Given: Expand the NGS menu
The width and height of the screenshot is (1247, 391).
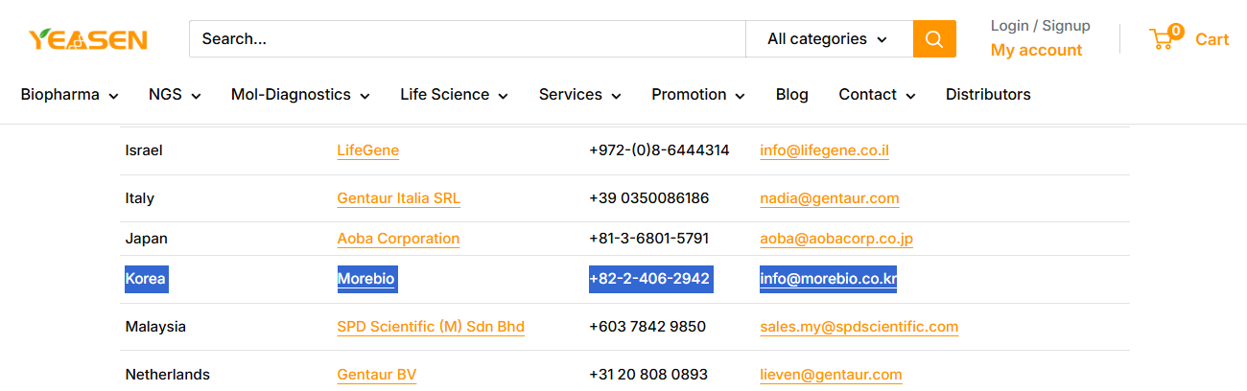Looking at the screenshot, I should pyautogui.click(x=175, y=95).
